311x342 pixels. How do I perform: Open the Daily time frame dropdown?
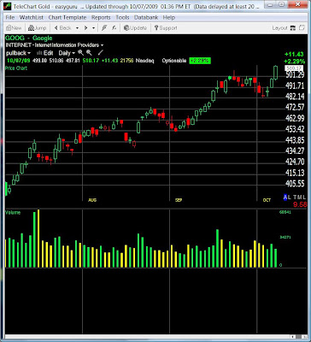click(x=67, y=53)
